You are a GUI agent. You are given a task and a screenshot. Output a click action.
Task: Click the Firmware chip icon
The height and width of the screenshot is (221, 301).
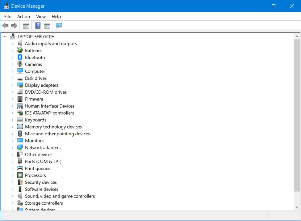click(x=20, y=99)
